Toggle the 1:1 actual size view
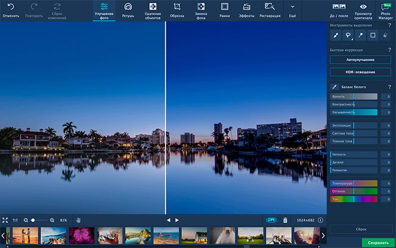 coord(15,220)
